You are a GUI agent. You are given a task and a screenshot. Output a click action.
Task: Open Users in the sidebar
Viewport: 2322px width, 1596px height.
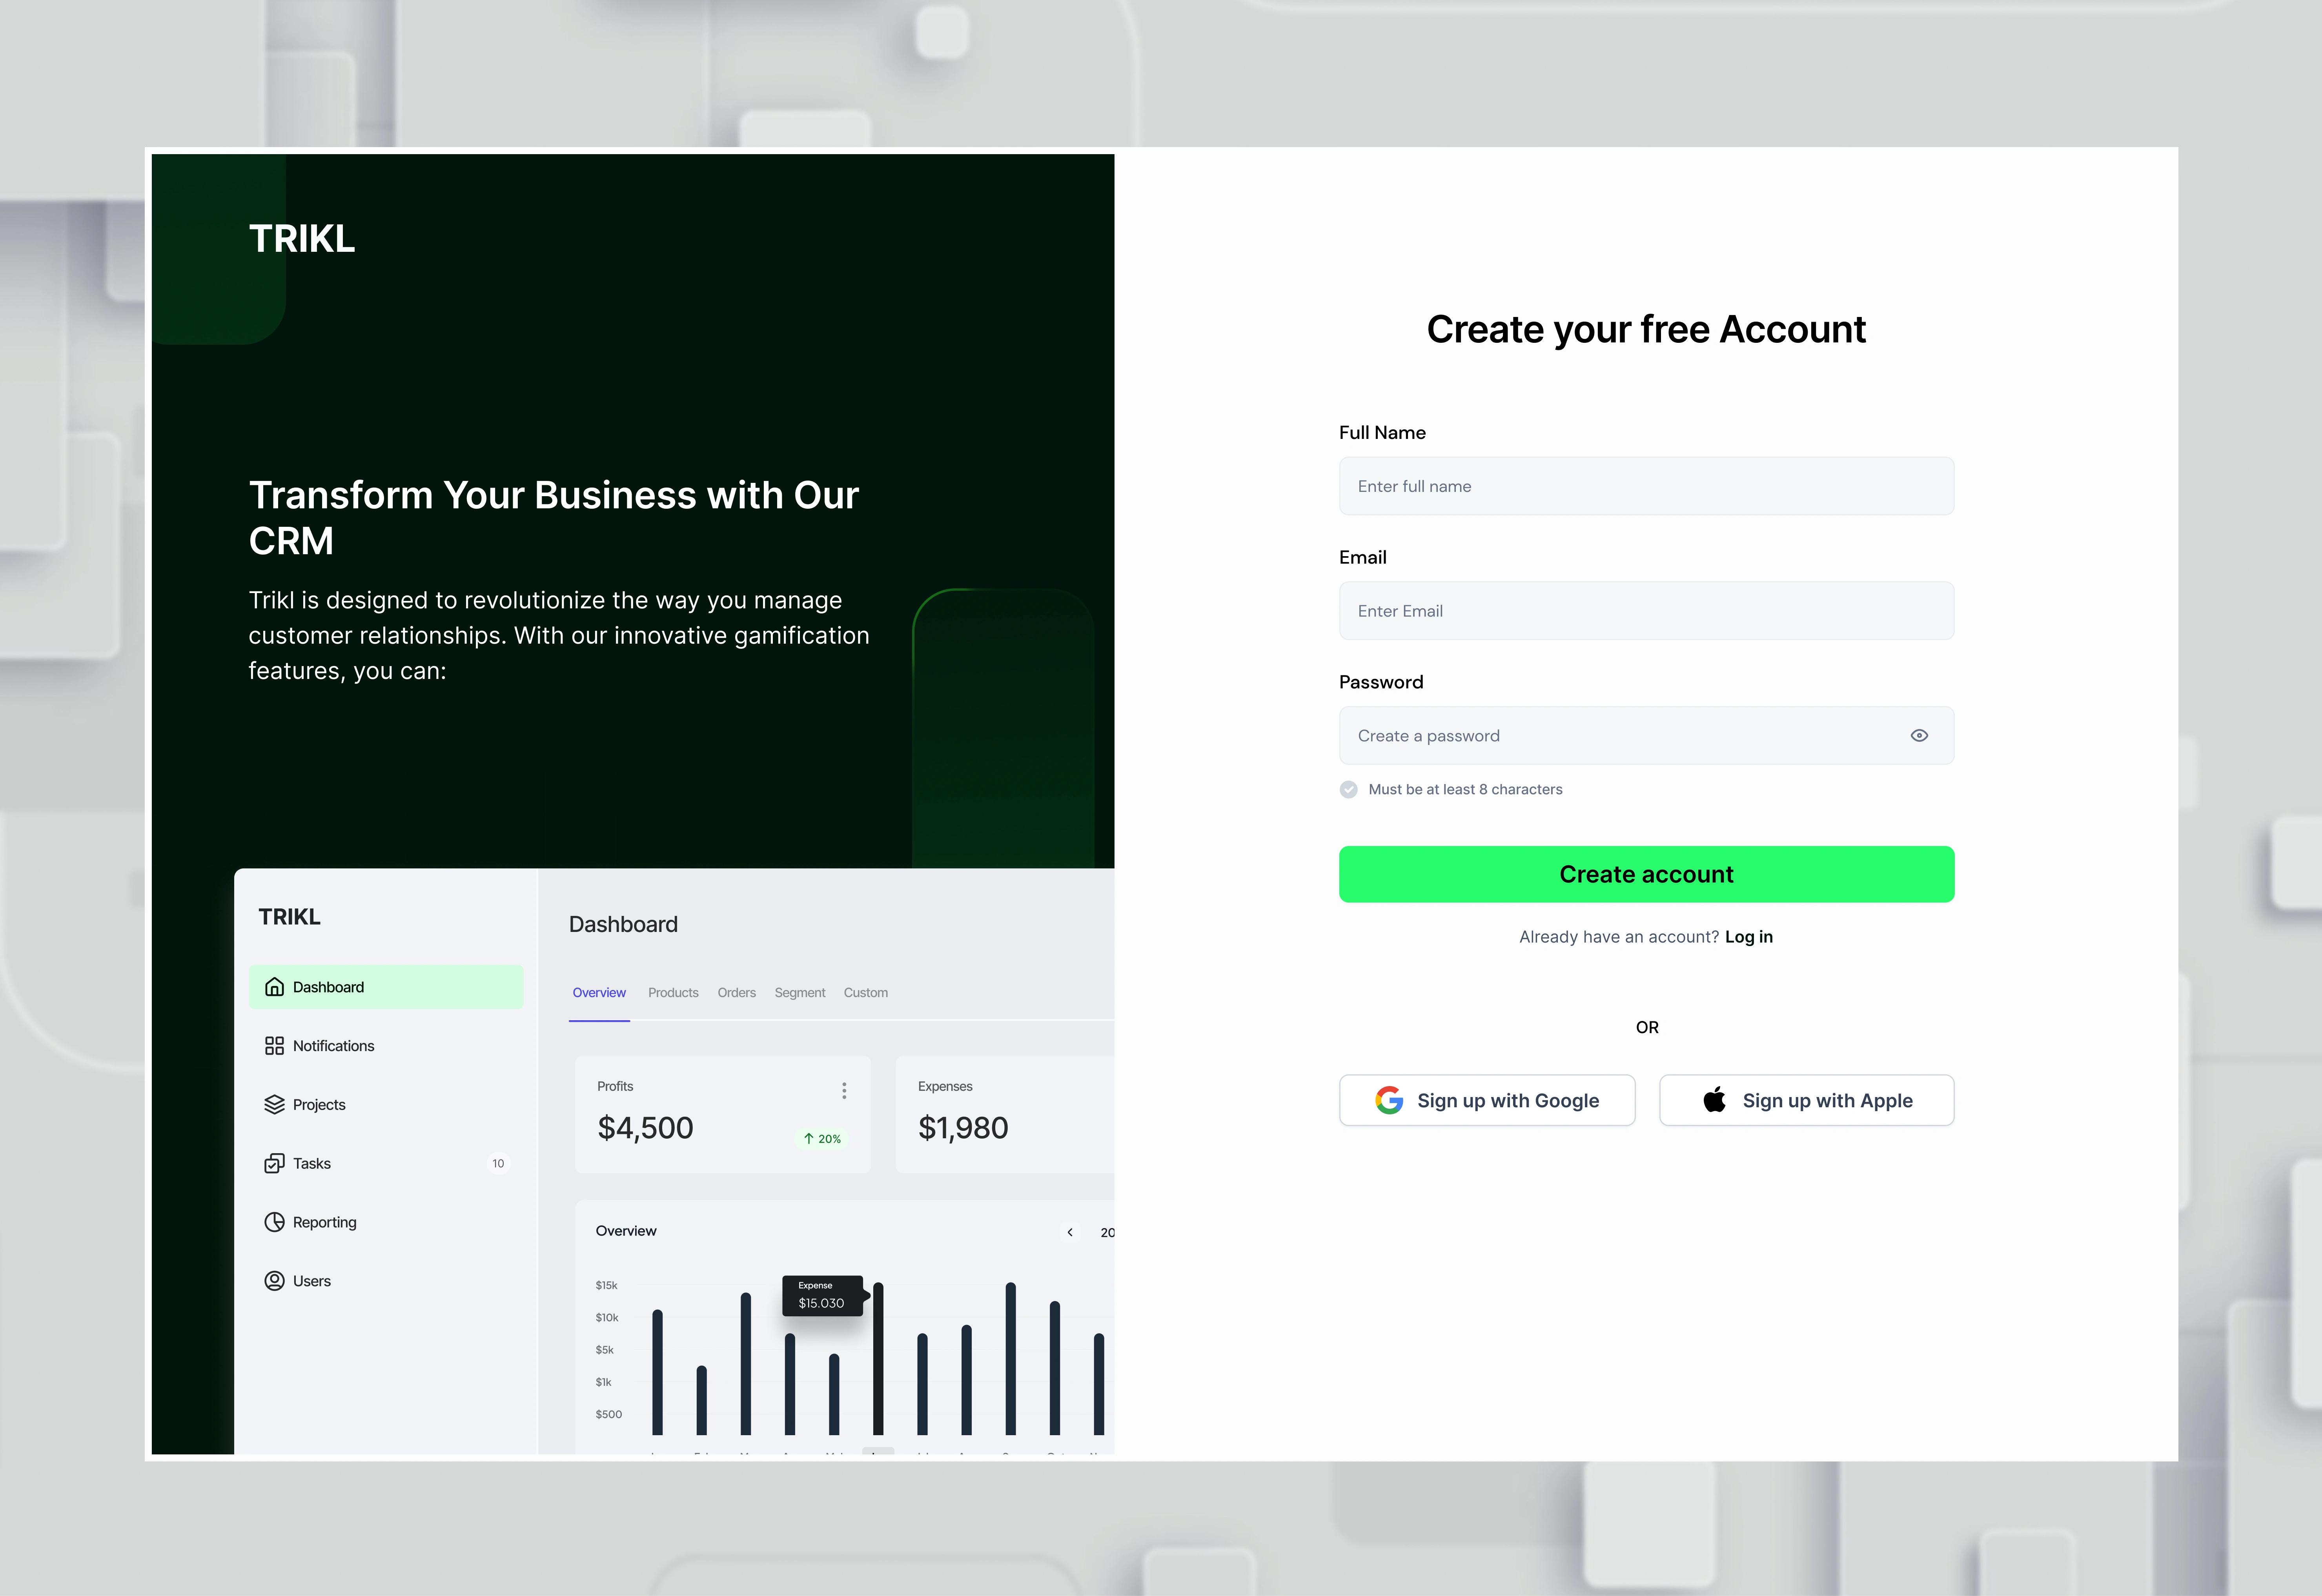pos(386,1281)
